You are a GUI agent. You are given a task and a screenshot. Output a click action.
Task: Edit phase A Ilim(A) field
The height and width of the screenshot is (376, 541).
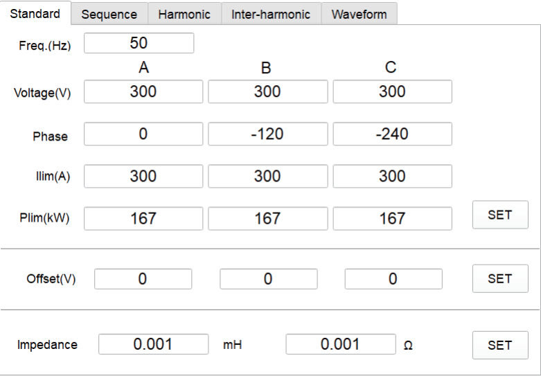click(143, 176)
